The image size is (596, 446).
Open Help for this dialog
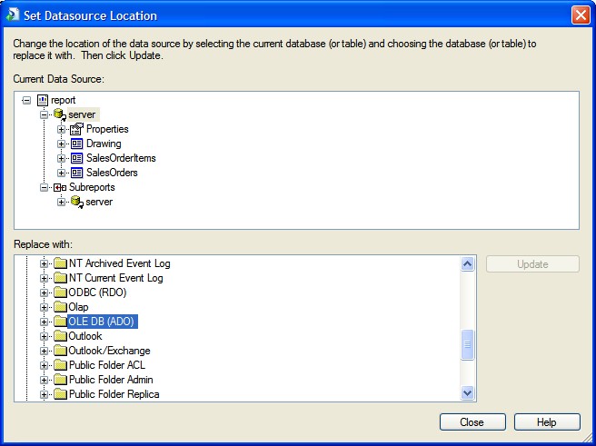546,422
